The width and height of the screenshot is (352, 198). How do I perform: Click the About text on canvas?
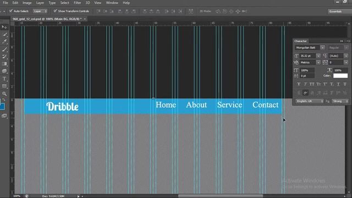click(x=196, y=105)
